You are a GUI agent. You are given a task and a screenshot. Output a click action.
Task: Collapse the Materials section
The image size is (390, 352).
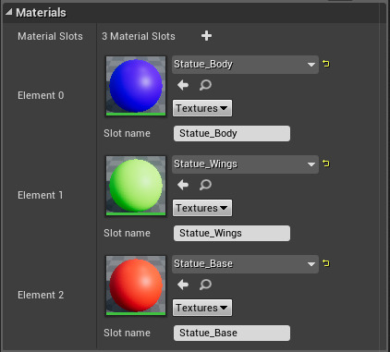click(9, 12)
